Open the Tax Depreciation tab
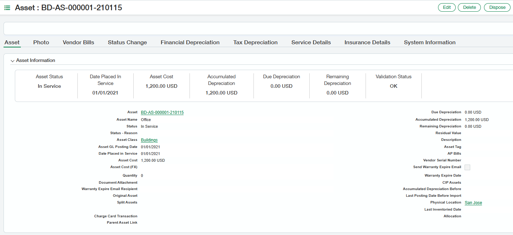Screen dimensions: 513x235 point(255,42)
